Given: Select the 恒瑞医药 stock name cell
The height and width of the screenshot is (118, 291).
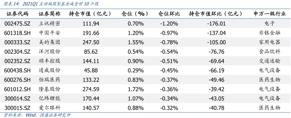Looking at the screenshot, I should 50,80.
